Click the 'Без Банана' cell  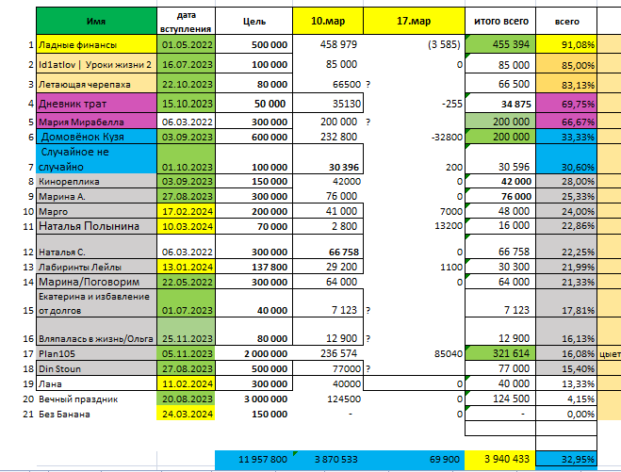[96, 414]
